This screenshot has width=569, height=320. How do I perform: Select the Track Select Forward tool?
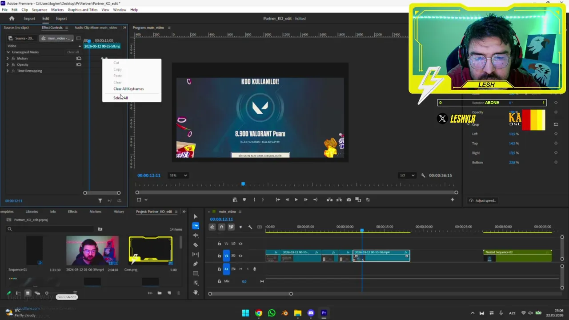(x=196, y=226)
